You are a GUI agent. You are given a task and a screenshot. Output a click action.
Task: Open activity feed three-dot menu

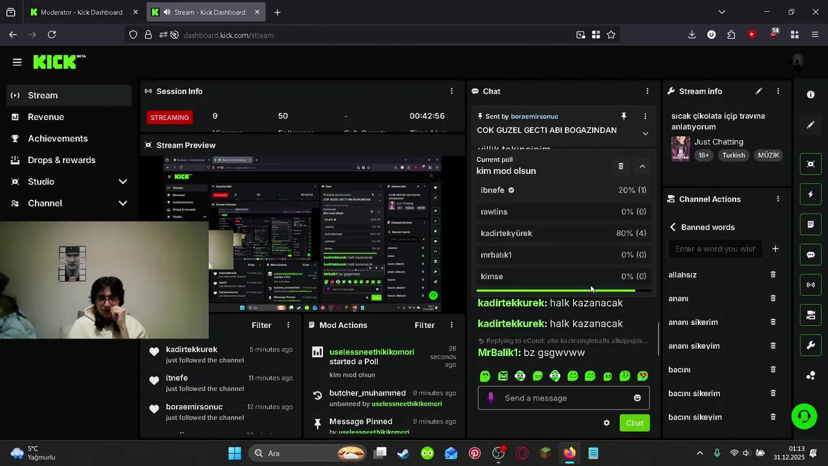[289, 325]
